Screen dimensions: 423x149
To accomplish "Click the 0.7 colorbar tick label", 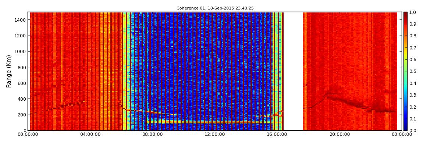I will tap(412, 48).
